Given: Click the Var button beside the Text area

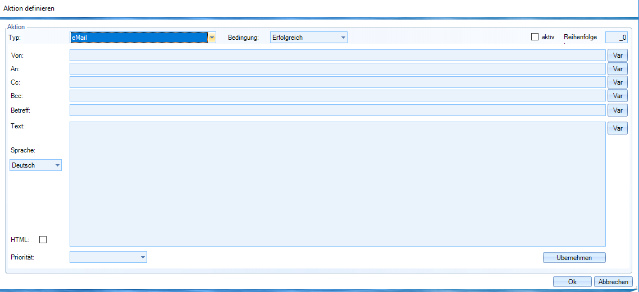Looking at the screenshot, I should click(618, 128).
